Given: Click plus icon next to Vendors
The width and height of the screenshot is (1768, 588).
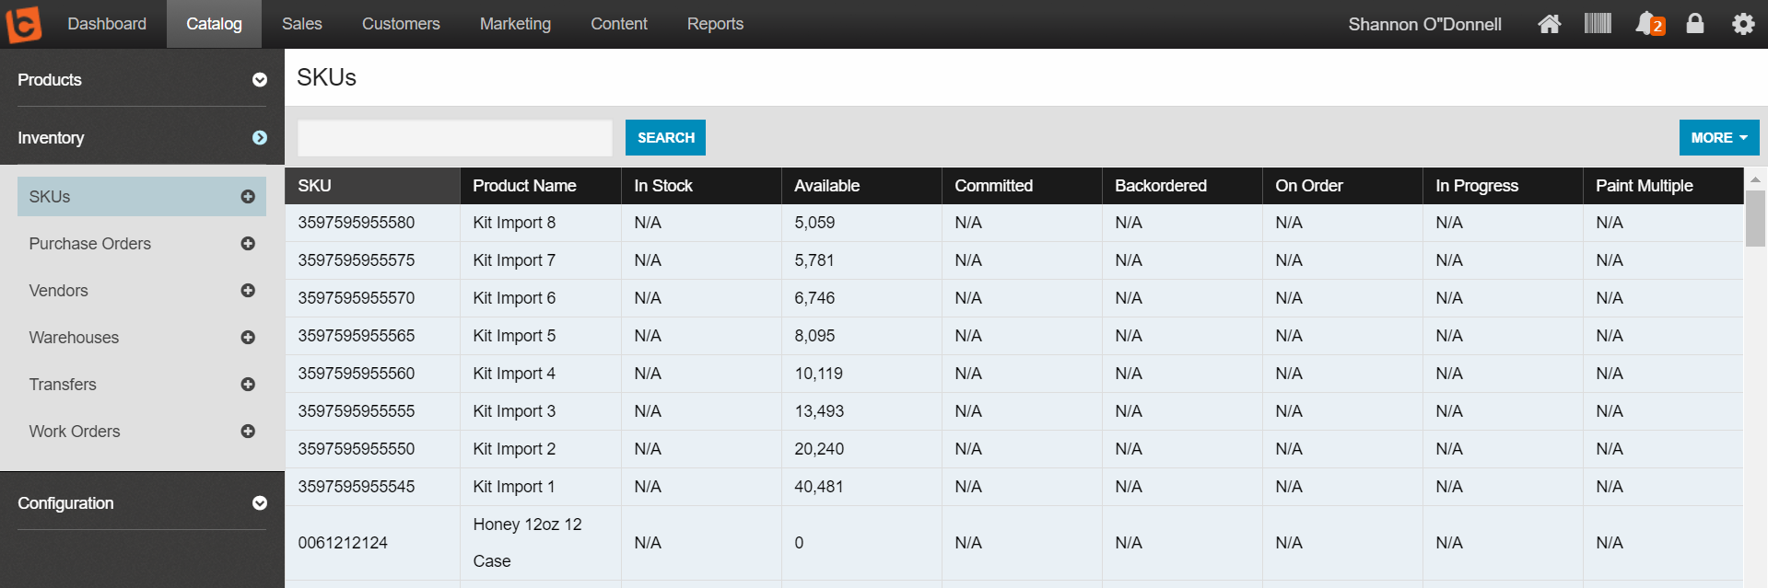Looking at the screenshot, I should point(248,291).
